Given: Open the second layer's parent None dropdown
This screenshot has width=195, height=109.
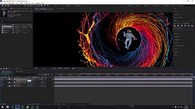Looking at the screenshot, I should point(48,83).
